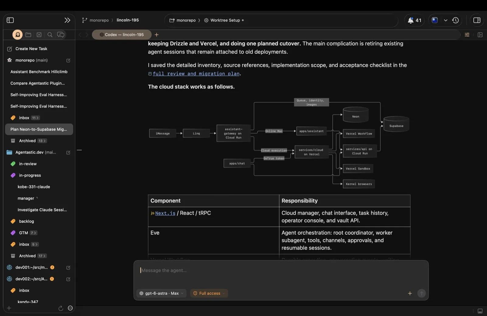This screenshot has width=487, height=316.
Task: Open Full access permission dropdown
Action: pyautogui.click(x=209, y=293)
